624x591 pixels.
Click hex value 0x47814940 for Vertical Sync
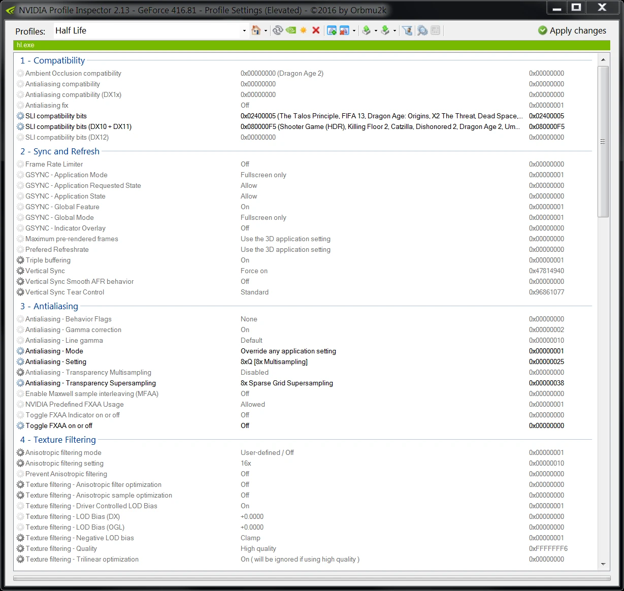coord(546,271)
